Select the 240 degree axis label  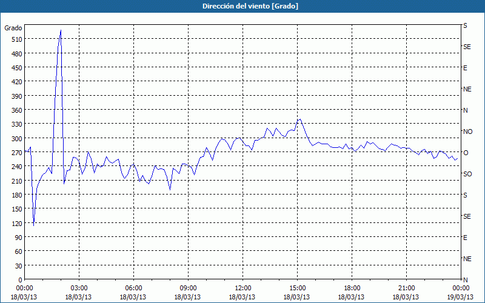point(17,167)
